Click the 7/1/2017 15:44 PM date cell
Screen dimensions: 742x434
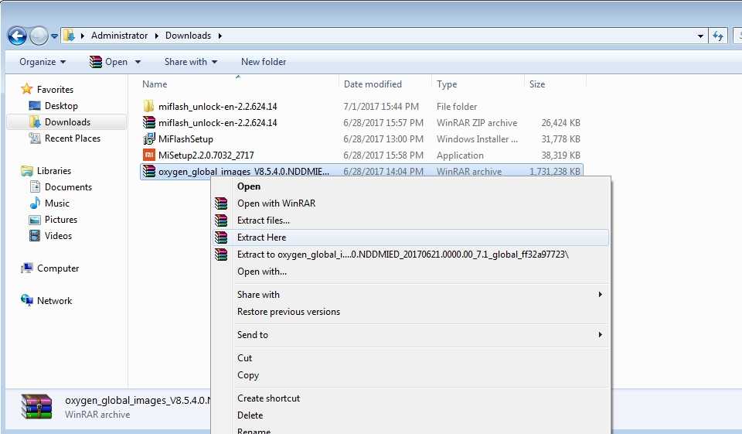pos(381,107)
